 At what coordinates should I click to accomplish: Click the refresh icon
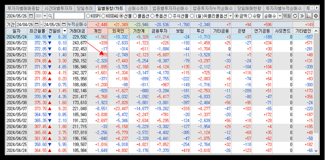pyautogui.click(x=295, y=16)
